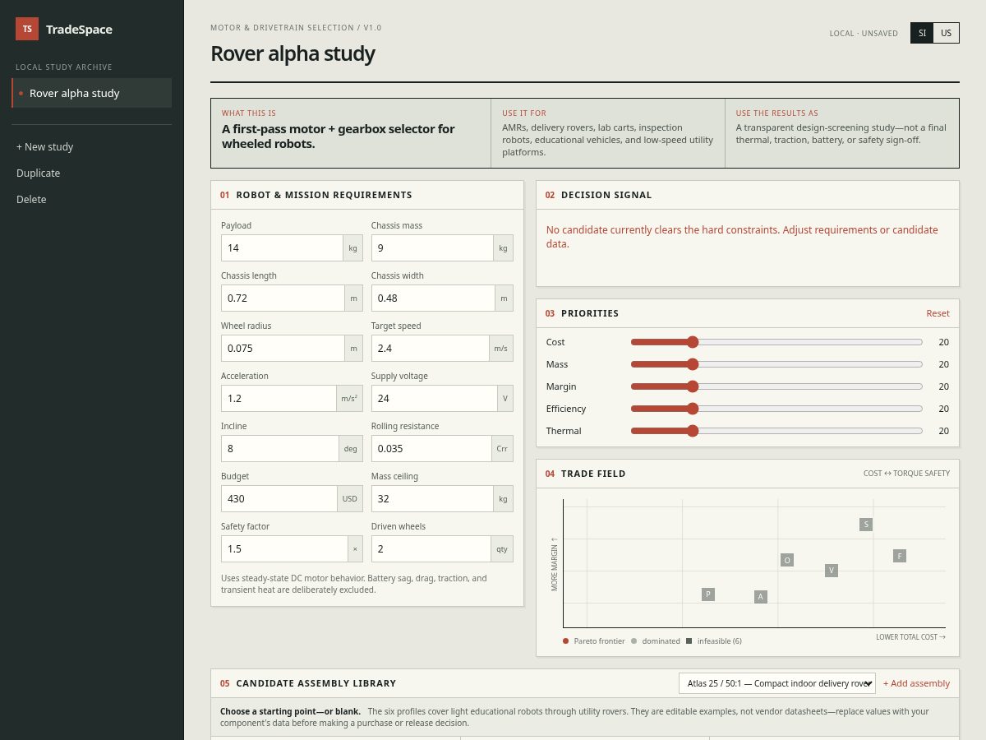Click the TradeSpace TS logo icon

(x=27, y=29)
